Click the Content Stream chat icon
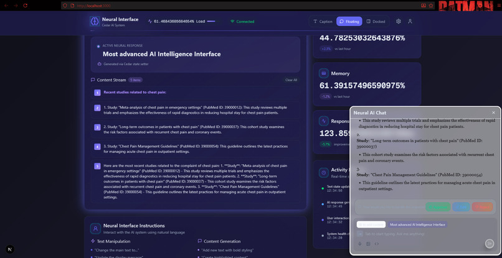 pos(93,80)
